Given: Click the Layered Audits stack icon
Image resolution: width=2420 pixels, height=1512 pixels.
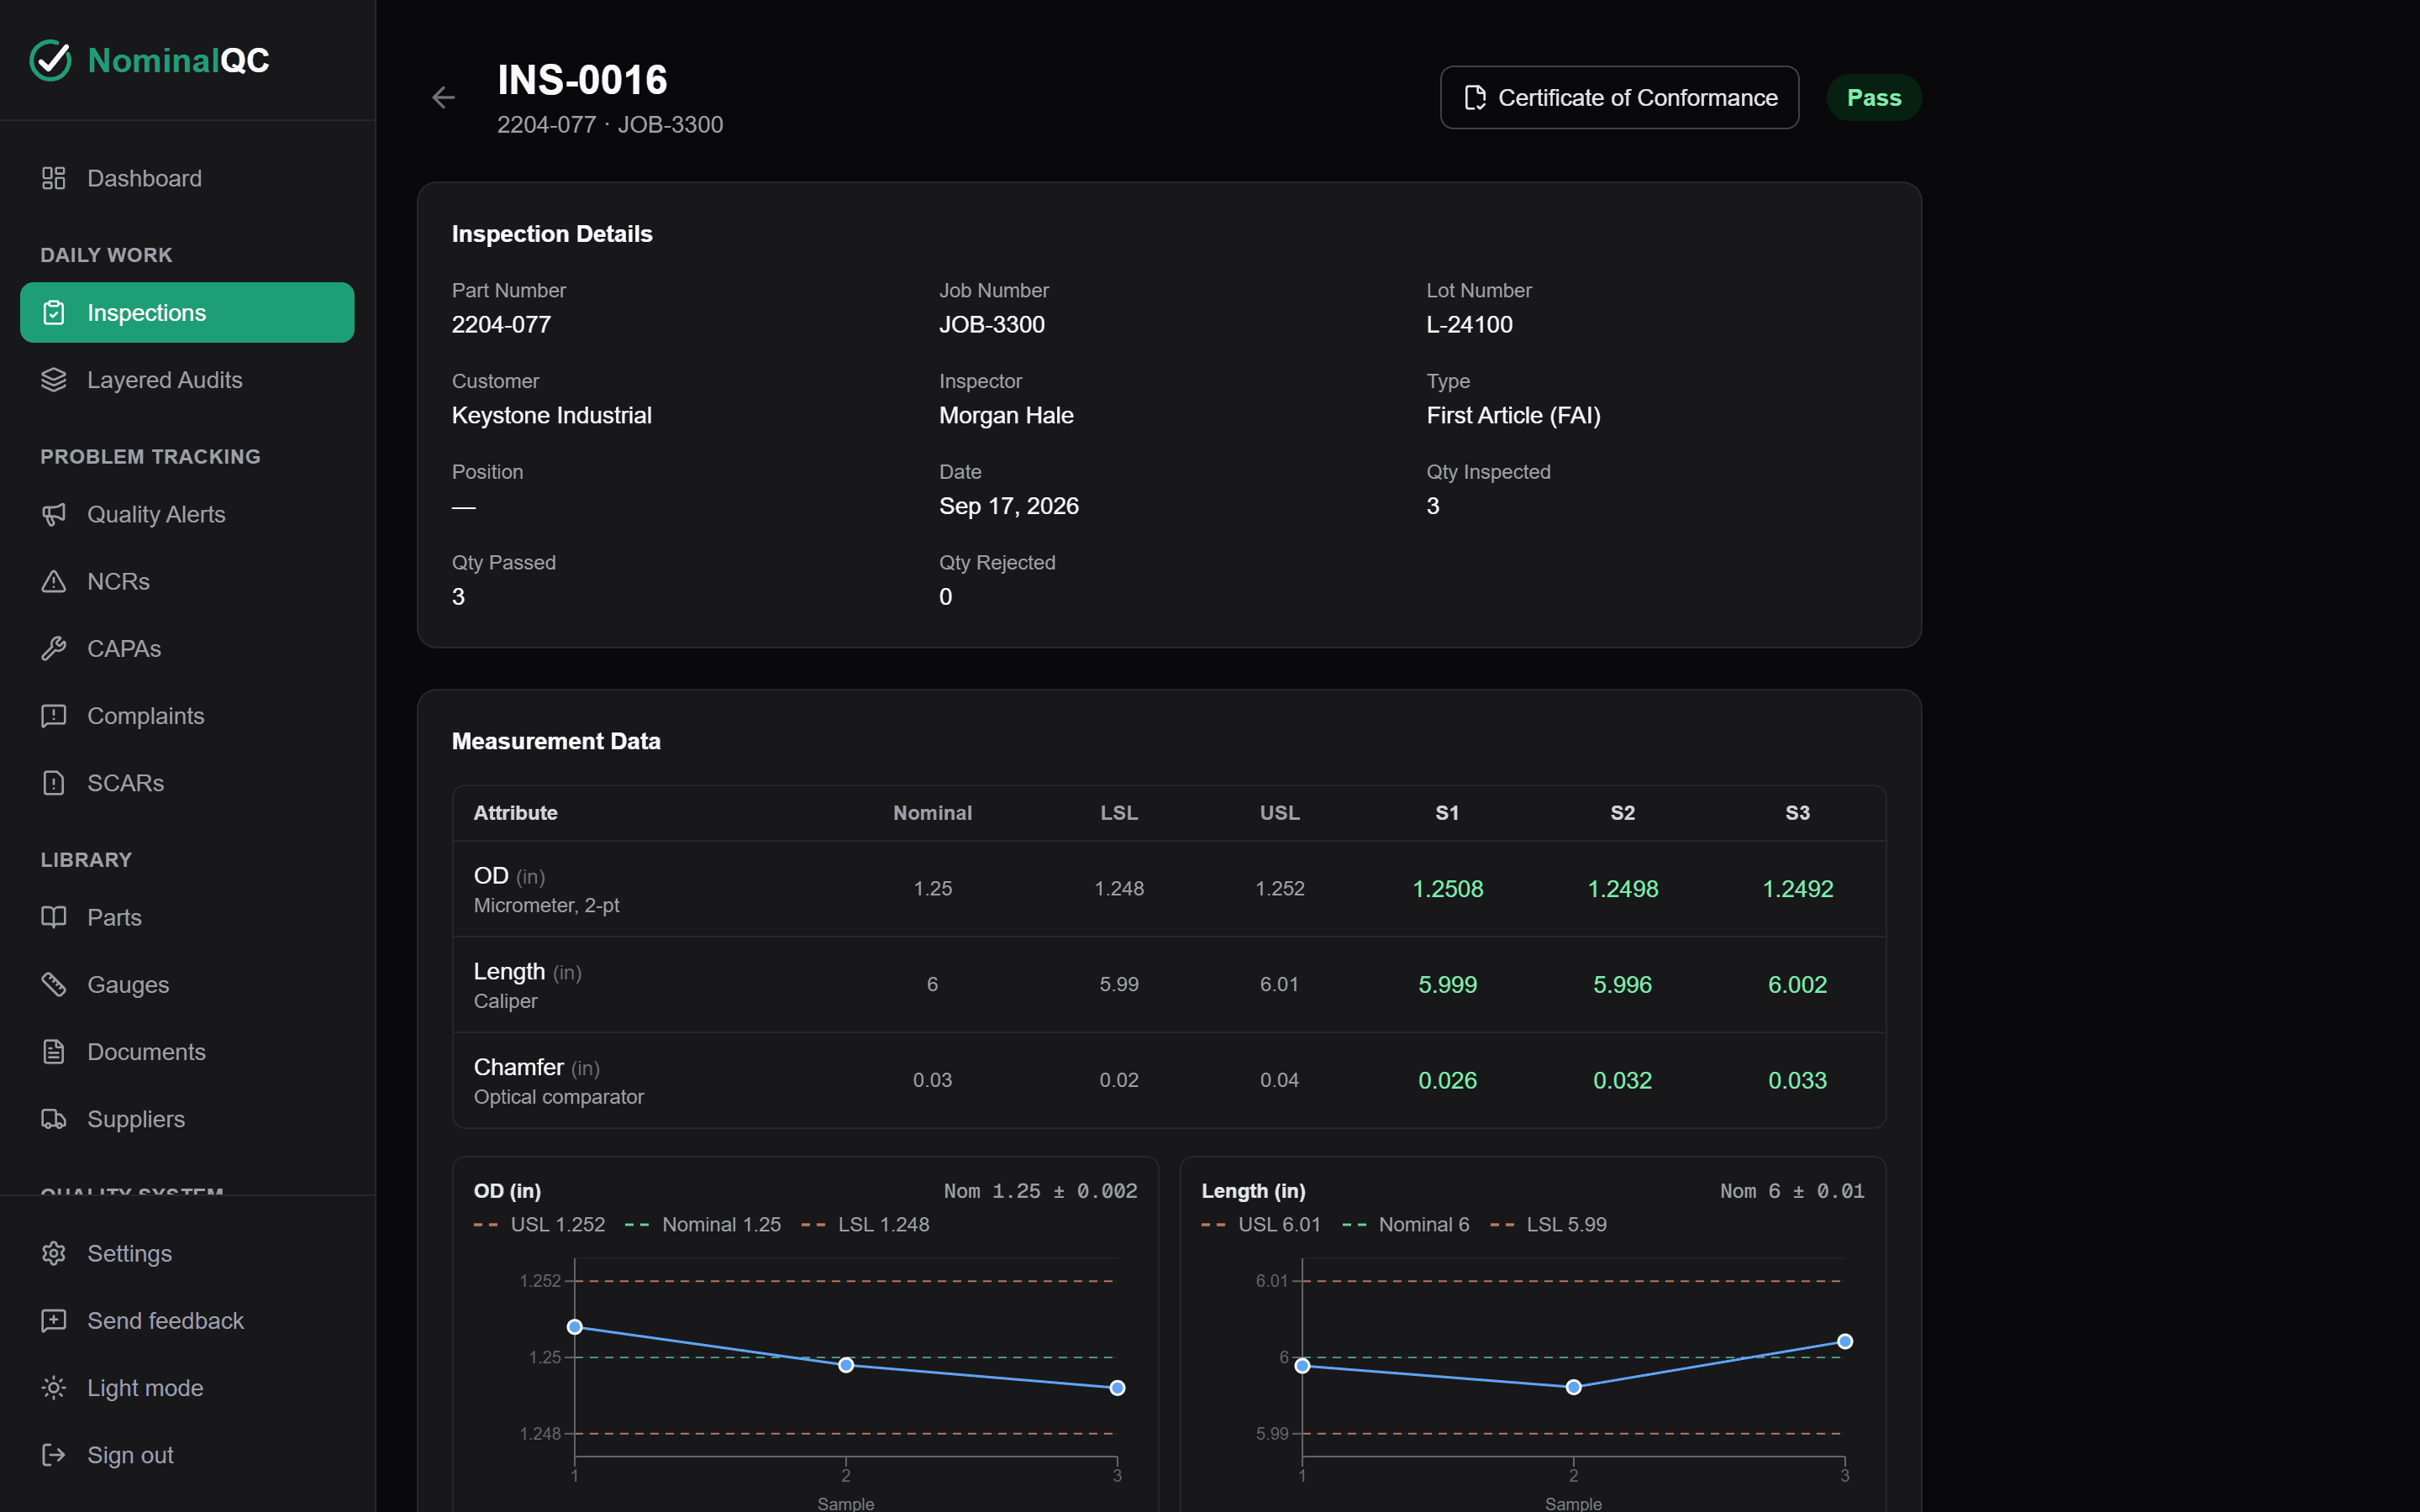Looking at the screenshot, I should pos(54,380).
